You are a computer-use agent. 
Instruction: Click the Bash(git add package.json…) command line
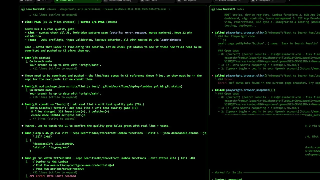pyautogui.click(x=103, y=86)
